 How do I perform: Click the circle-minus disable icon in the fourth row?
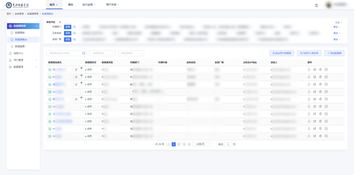click(326, 92)
